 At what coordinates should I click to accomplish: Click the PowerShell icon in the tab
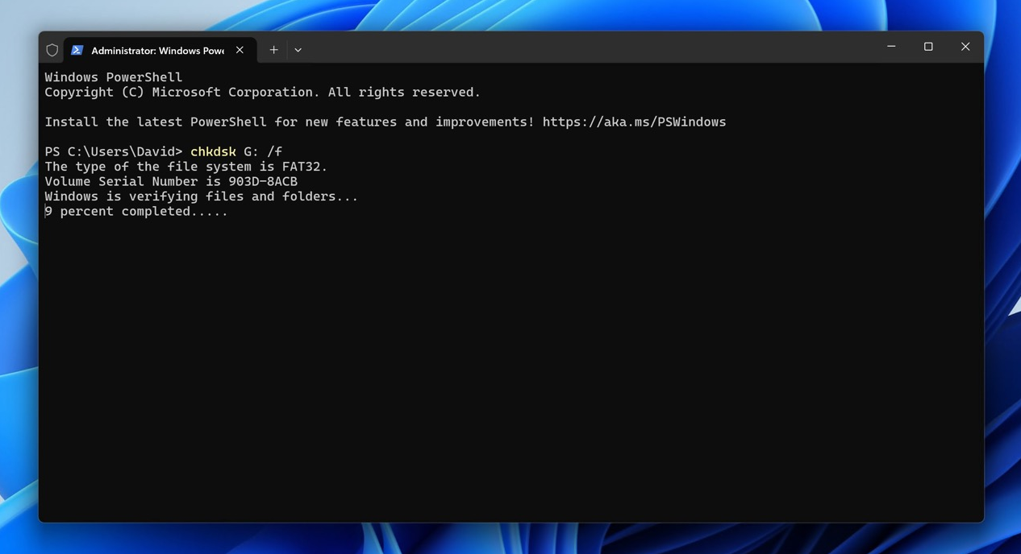click(x=77, y=50)
